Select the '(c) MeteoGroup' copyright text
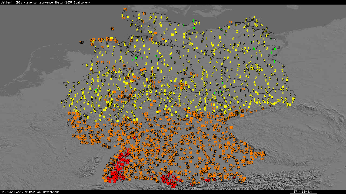This screenshot has width=346, height=194. [x=48, y=192]
